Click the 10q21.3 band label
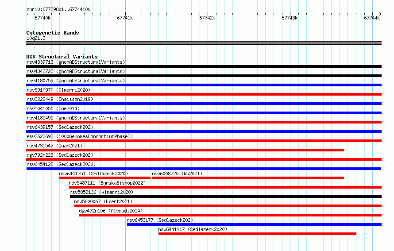The height and width of the screenshot is (251, 394). click(36, 38)
